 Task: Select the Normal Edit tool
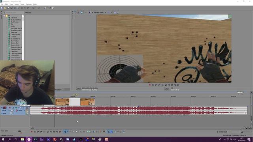[x=65, y=131]
